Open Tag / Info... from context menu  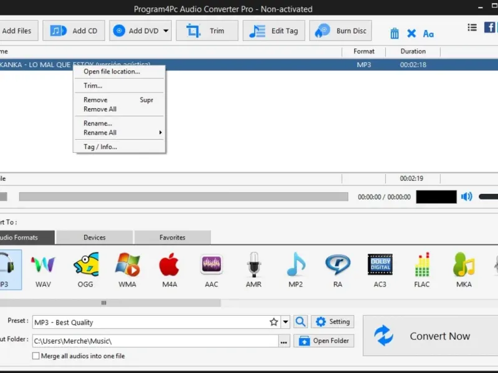tap(120, 147)
